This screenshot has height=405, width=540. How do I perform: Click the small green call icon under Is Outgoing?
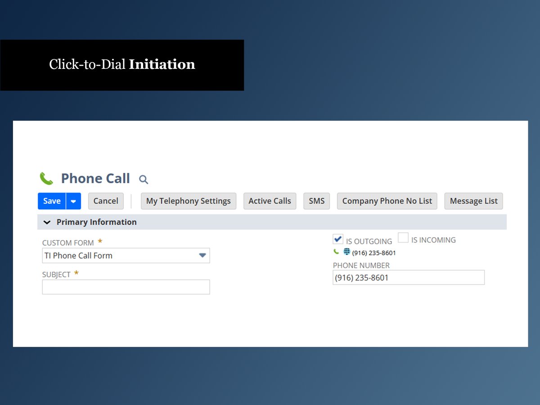click(336, 252)
